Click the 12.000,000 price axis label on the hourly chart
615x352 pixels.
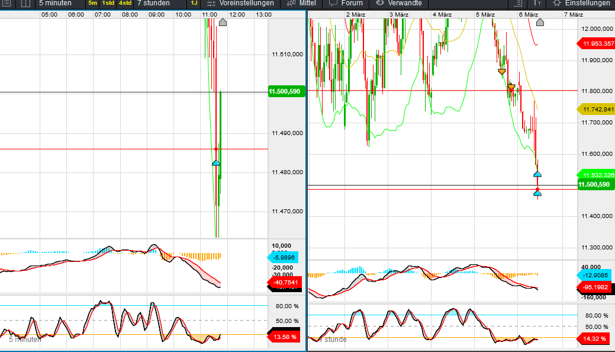597,28
